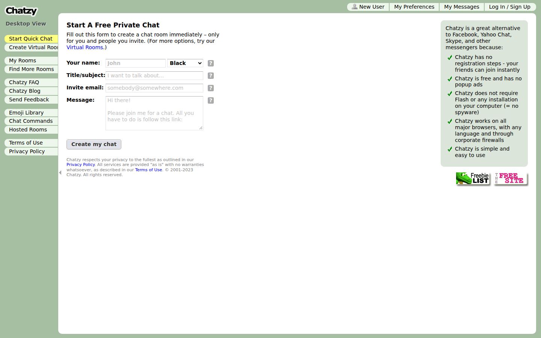Click Desktop View label
Viewport: 541px width, 338px height.
(26, 24)
